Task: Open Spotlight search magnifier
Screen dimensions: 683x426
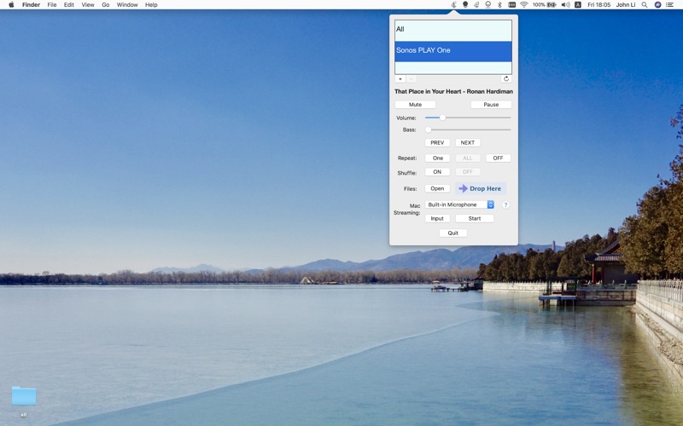Action: [645, 5]
